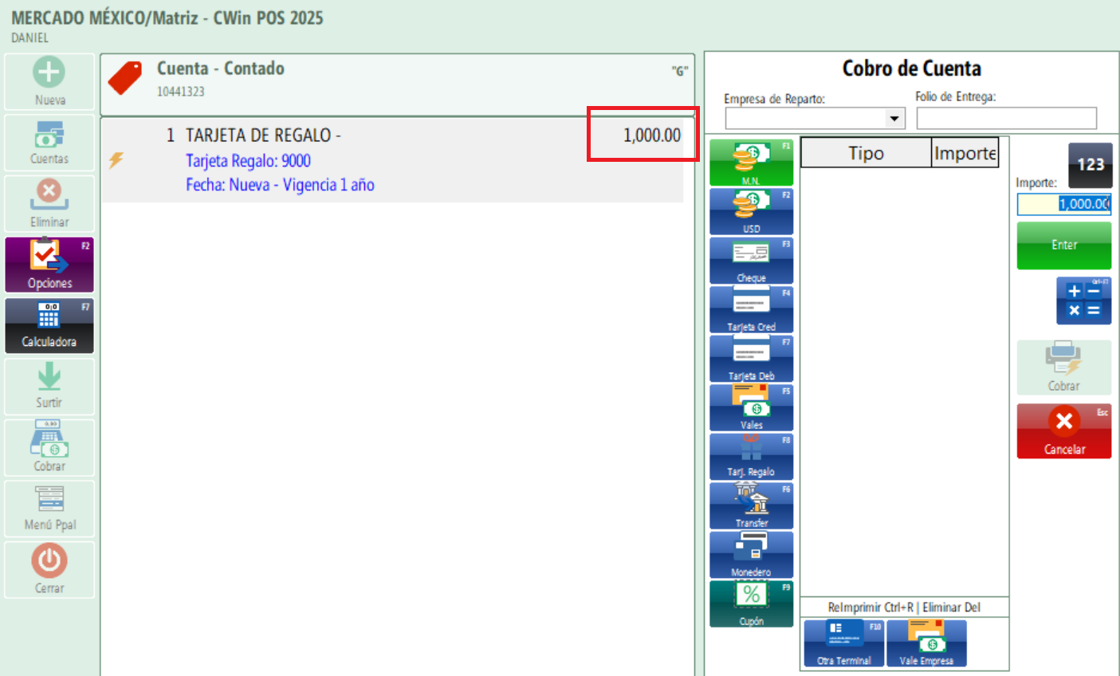The width and height of the screenshot is (1120, 676).
Task: Pay with Tarjeta Deb option
Action: pyautogui.click(x=751, y=360)
